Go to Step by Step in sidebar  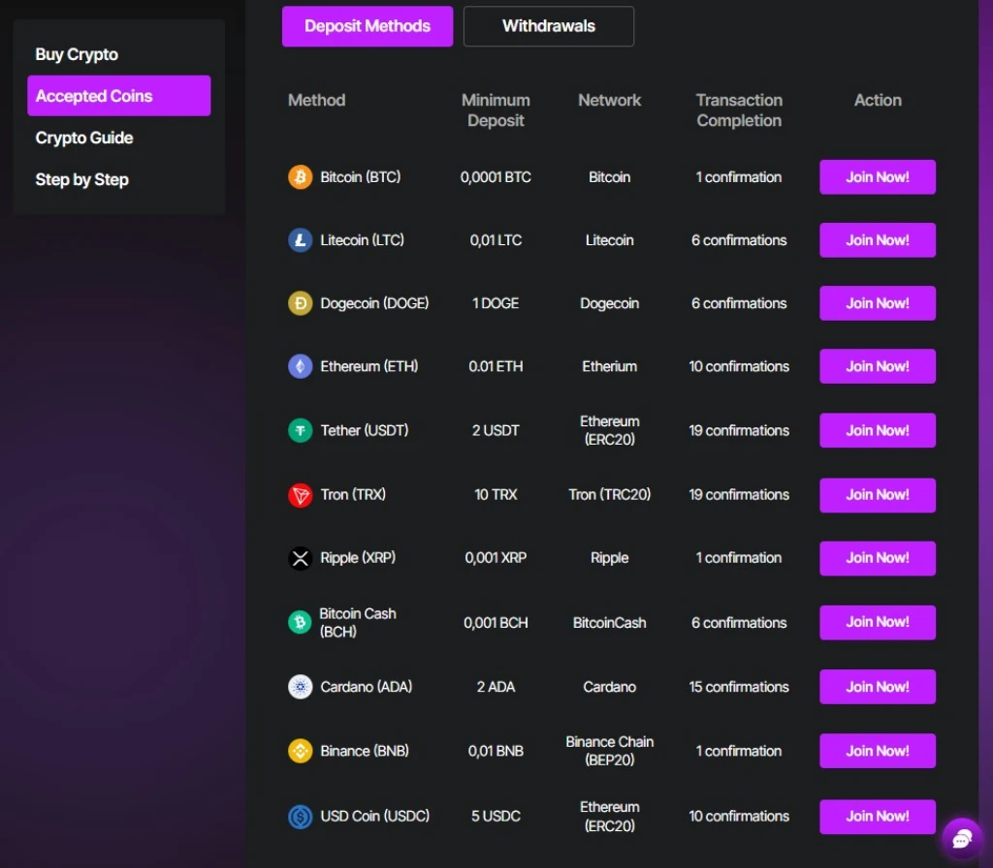click(81, 179)
